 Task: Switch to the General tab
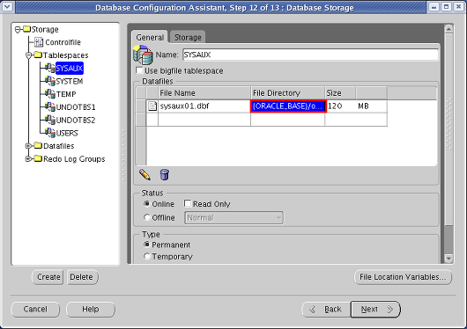pyautogui.click(x=150, y=38)
